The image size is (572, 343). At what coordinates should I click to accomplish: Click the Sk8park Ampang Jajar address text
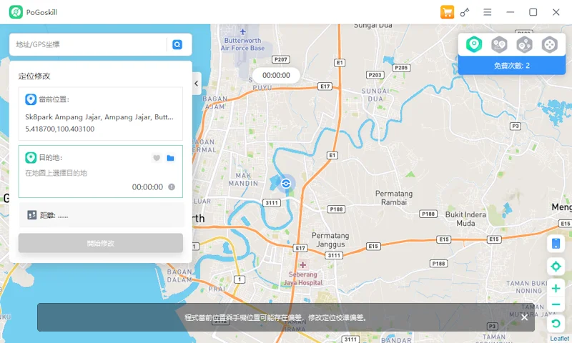[99, 117]
